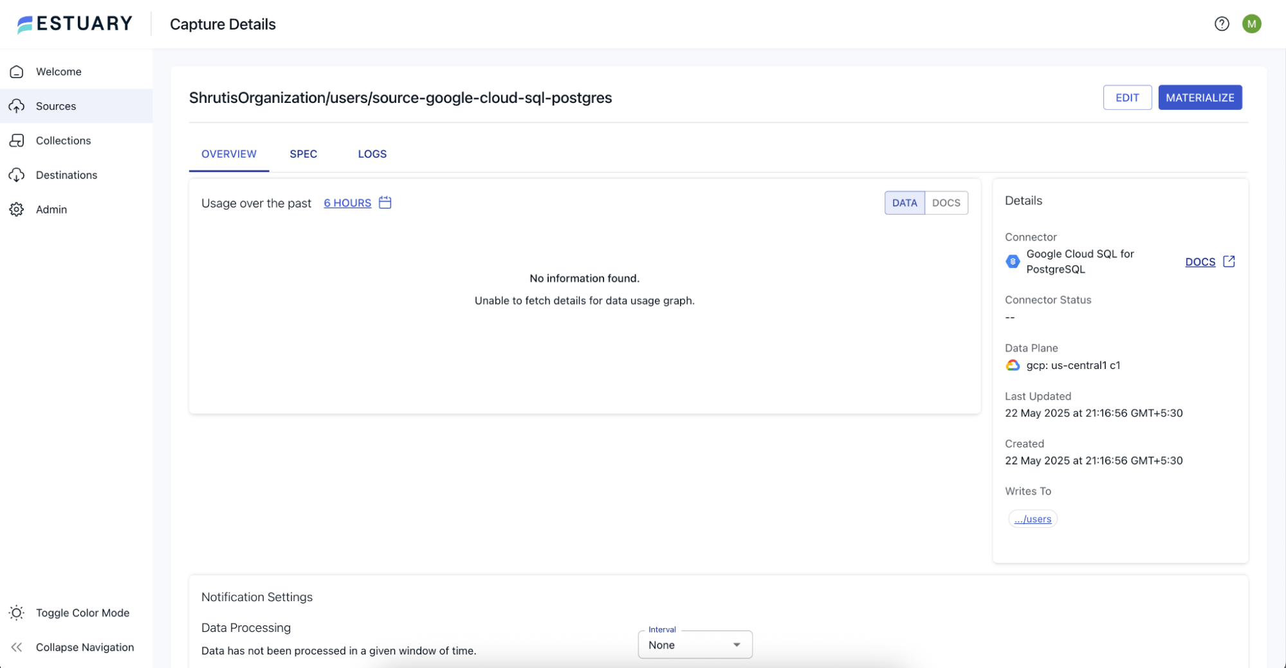Click the Welcome home icon
Image resolution: width=1286 pixels, height=668 pixels.
point(17,71)
